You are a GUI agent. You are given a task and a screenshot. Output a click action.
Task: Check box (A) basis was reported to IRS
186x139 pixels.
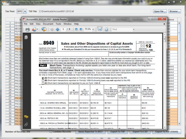tap(43, 78)
